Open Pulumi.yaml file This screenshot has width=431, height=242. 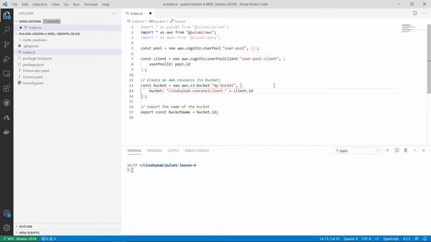(33, 77)
